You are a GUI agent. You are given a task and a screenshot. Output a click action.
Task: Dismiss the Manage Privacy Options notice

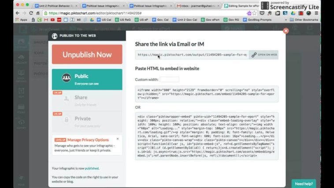coord(118,139)
